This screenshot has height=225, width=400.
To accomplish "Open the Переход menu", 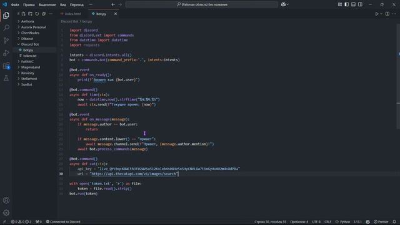I will point(76,4).
